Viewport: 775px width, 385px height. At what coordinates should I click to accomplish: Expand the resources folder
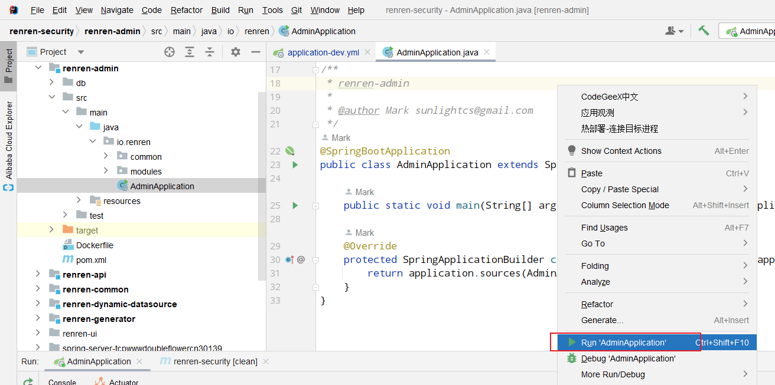pyautogui.click(x=79, y=200)
